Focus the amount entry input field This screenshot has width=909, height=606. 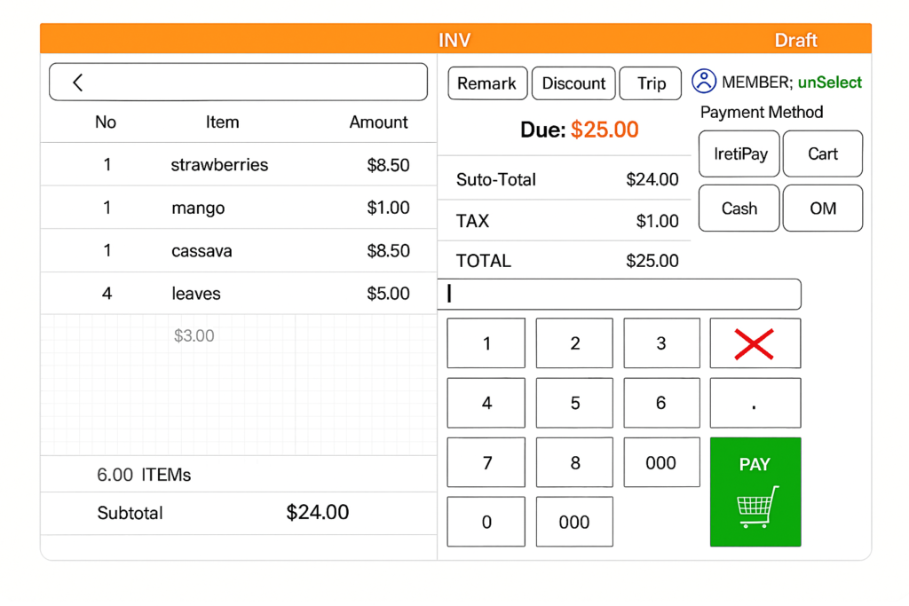coord(620,295)
